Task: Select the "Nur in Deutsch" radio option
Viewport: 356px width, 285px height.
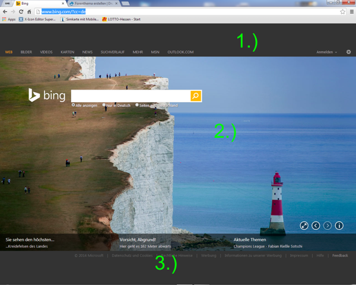Action: [x=104, y=105]
